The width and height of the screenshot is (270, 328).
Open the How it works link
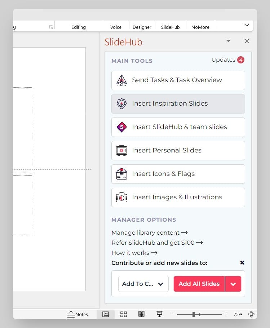pyautogui.click(x=134, y=253)
